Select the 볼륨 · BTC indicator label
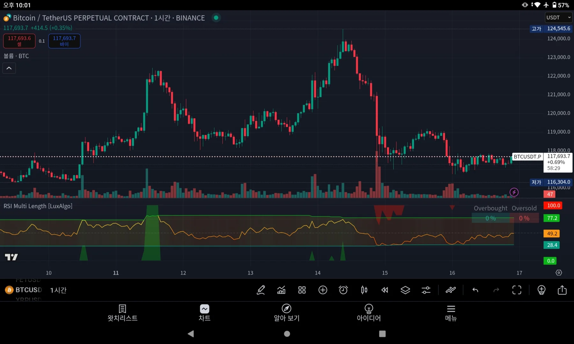 tap(16, 56)
